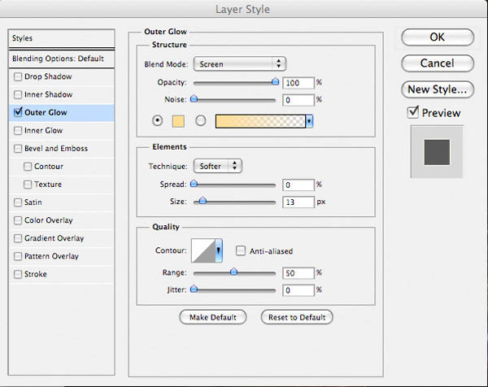488x387 pixels.
Task: Open the Blend Mode dropdown
Action: click(x=240, y=64)
